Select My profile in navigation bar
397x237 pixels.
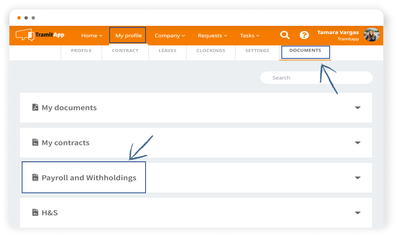click(x=128, y=36)
